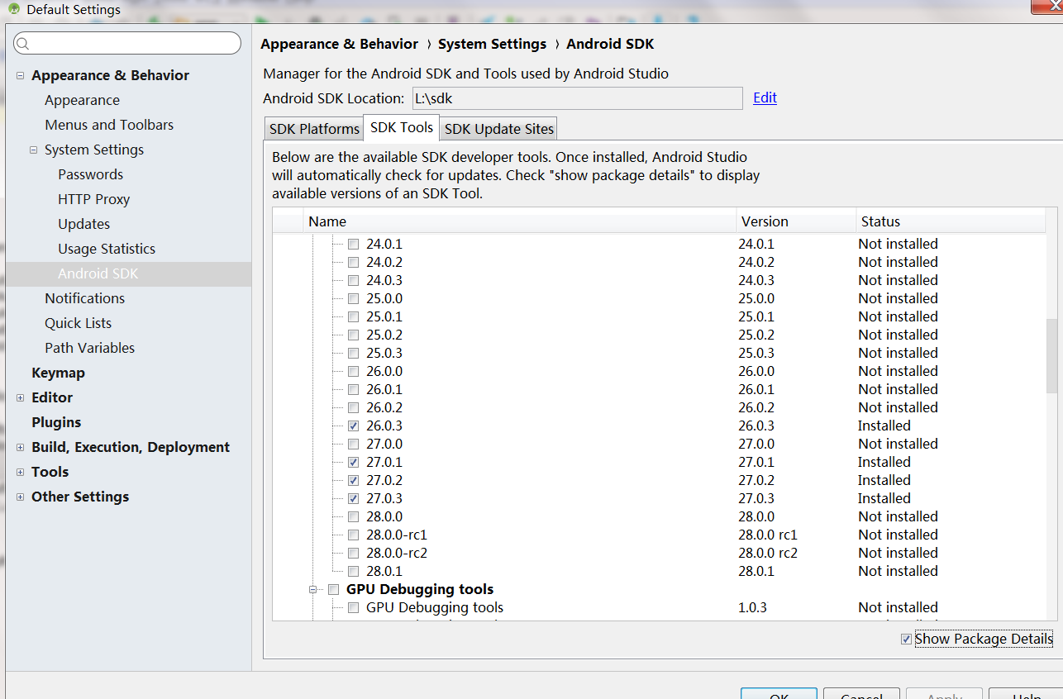1063x699 pixels.
Task: Check GPU Debugging tools 1.0.3 checkbox
Action: coord(353,607)
